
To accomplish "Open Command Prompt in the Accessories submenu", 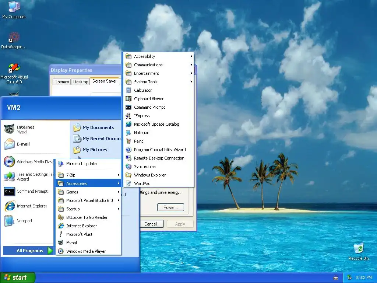I will point(158,107).
